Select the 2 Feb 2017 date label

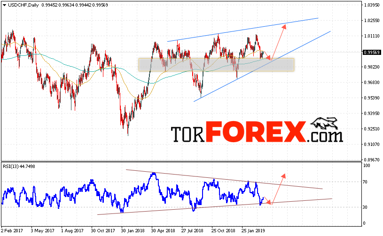click(12, 231)
